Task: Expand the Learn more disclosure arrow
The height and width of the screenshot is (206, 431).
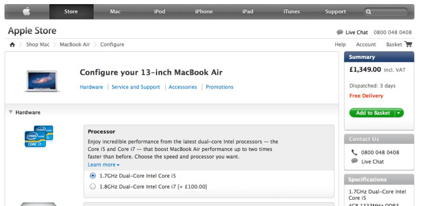Action: click(x=118, y=165)
